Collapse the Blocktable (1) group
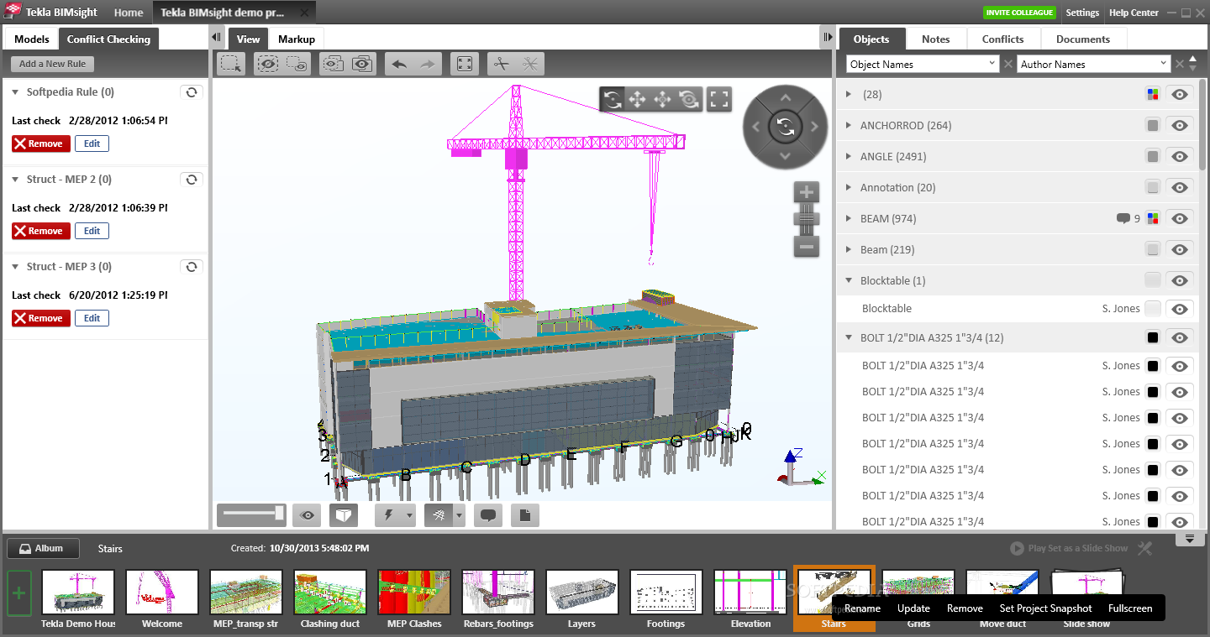This screenshot has height=637, width=1210. pos(849,281)
